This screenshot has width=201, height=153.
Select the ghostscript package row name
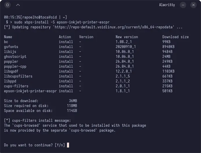(x=15, y=56)
